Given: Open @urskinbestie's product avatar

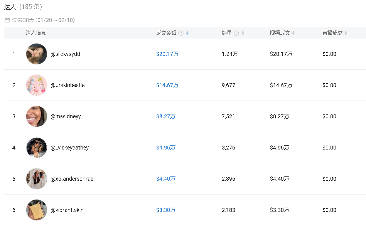Looking at the screenshot, I should [37, 85].
